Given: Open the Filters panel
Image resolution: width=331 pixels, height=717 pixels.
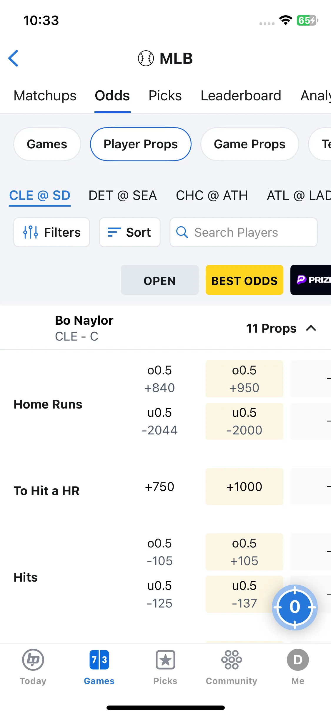Looking at the screenshot, I should pyautogui.click(x=51, y=232).
